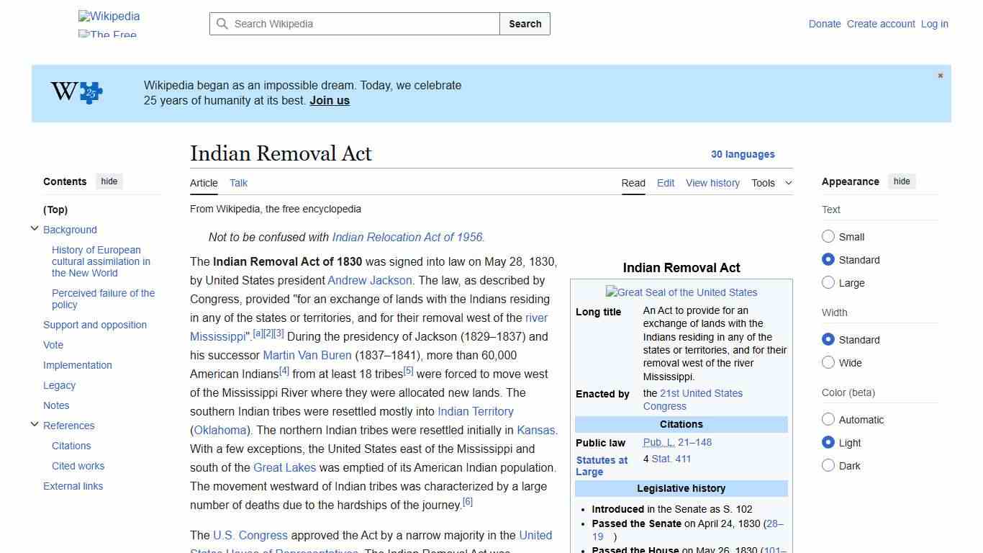Image resolution: width=983 pixels, height=553 pixels.
Task: Click the 25th anniversary puzzle icon
Action: 89,92
